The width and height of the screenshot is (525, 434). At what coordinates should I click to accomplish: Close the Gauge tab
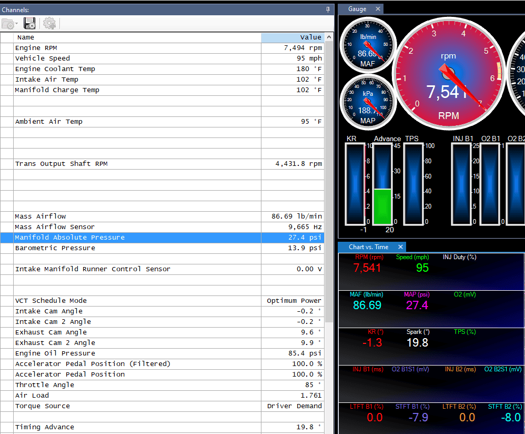[x=378, y=9]
